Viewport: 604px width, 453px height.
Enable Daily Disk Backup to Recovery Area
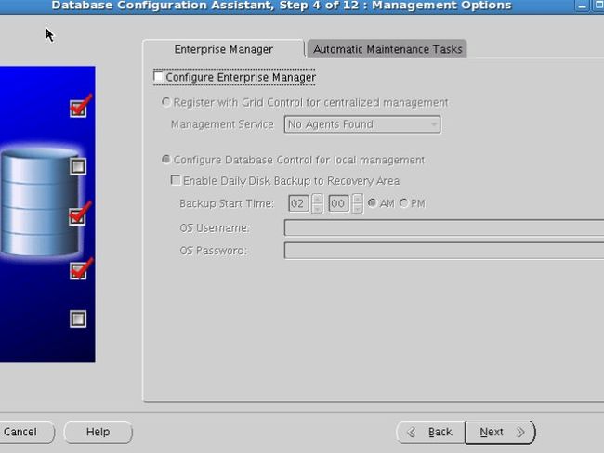pos(176,180)
